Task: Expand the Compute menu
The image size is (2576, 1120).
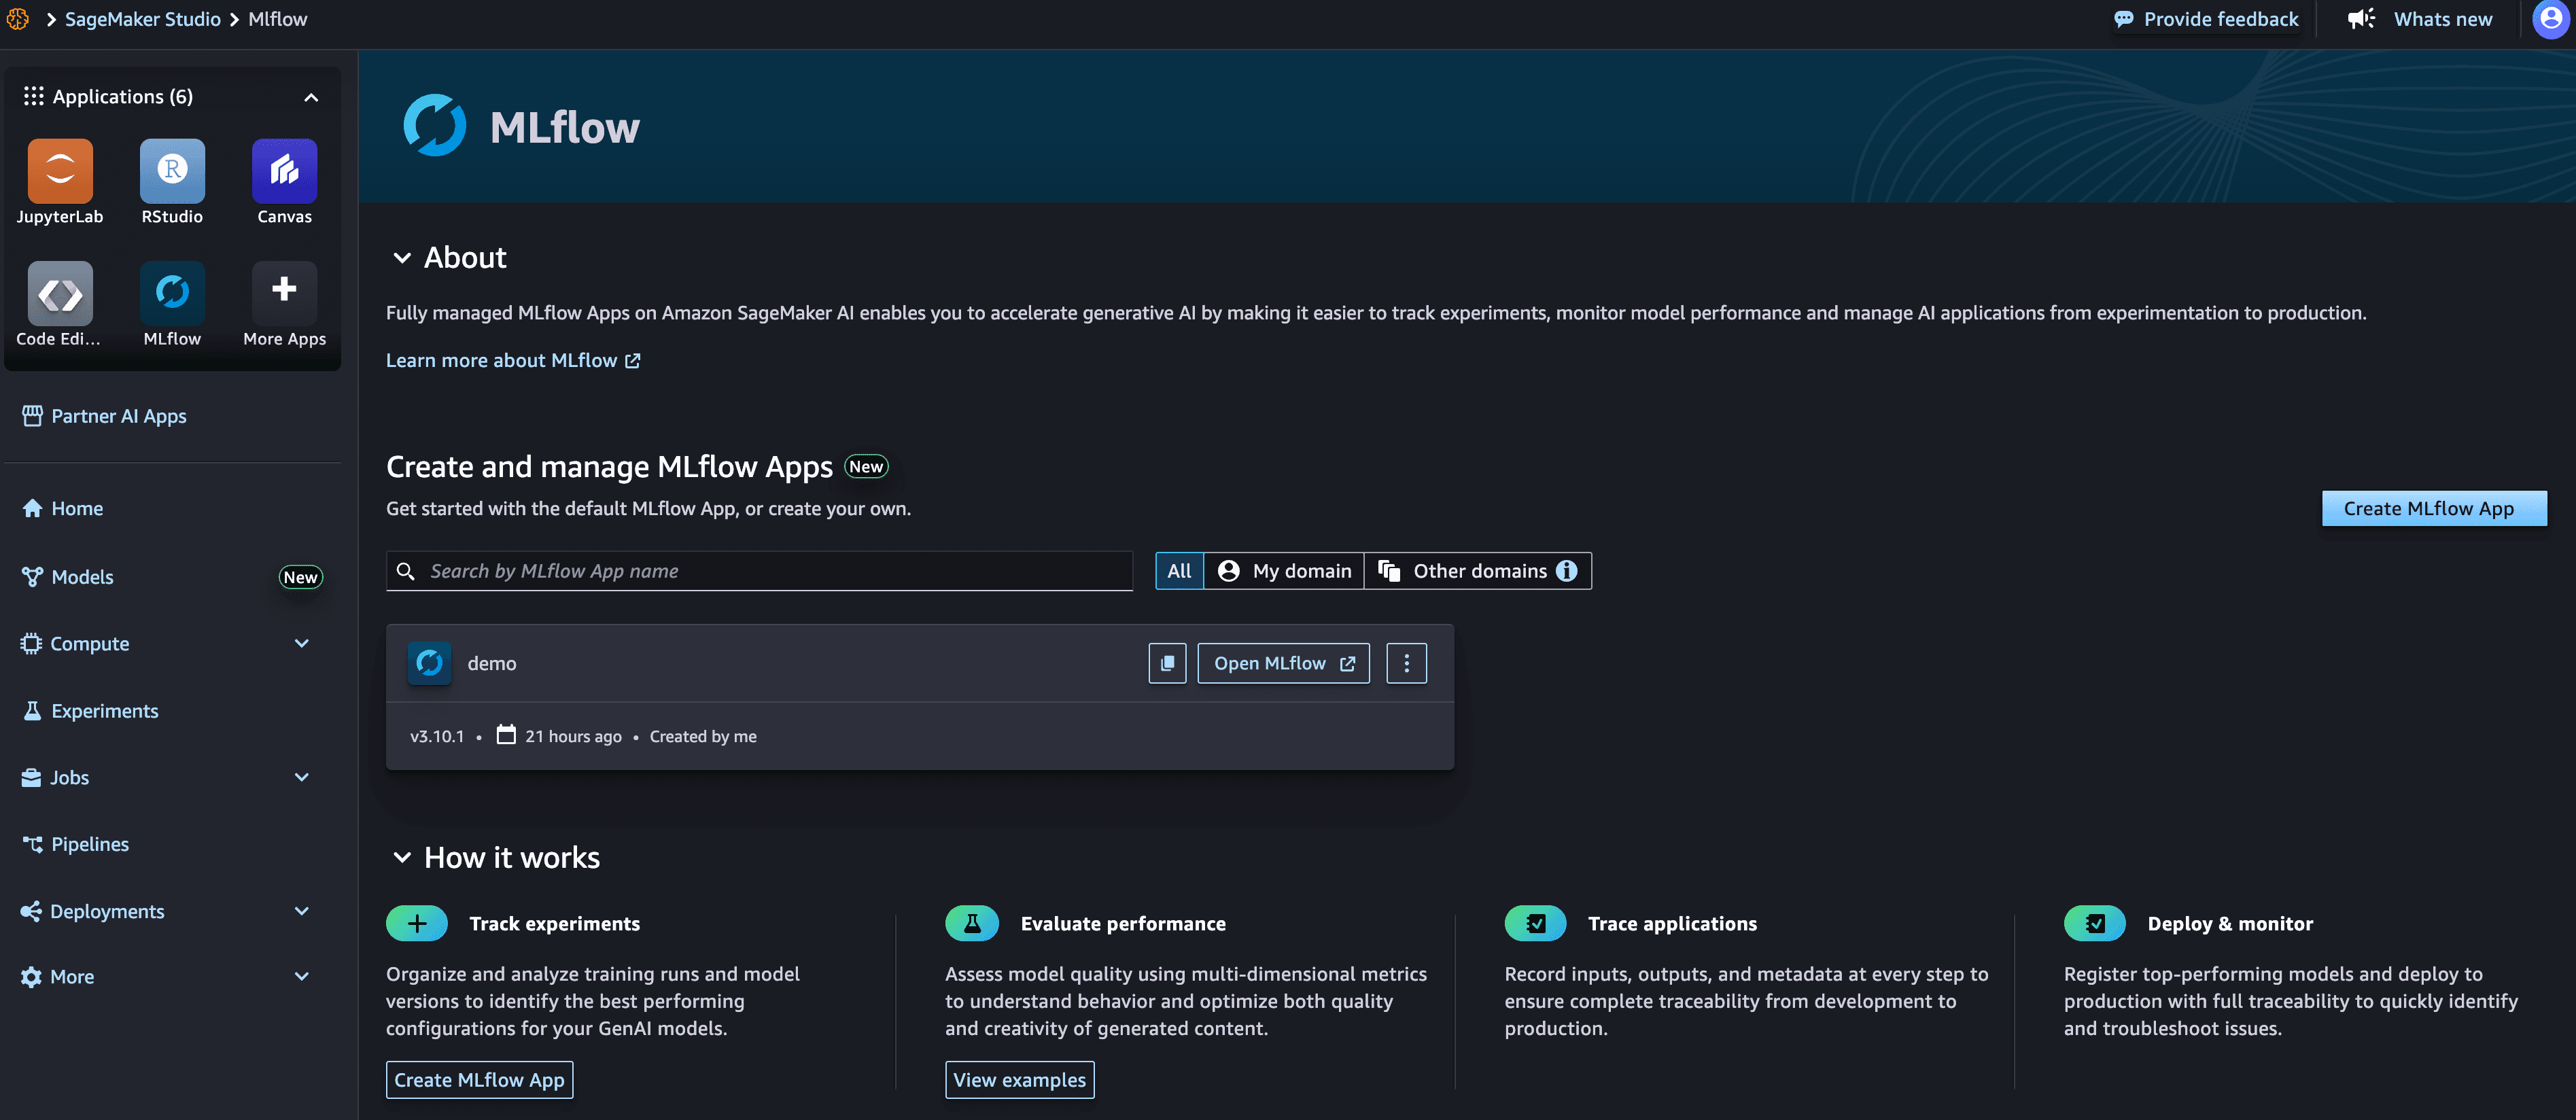Action: (302, 644)
